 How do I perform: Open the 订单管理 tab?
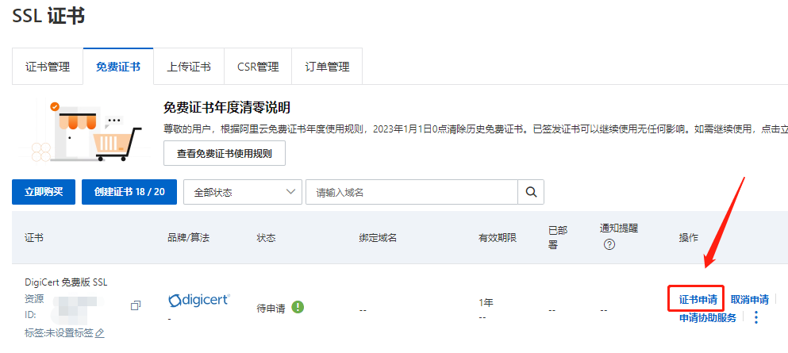pyautogui.click(x=327, y=67)
